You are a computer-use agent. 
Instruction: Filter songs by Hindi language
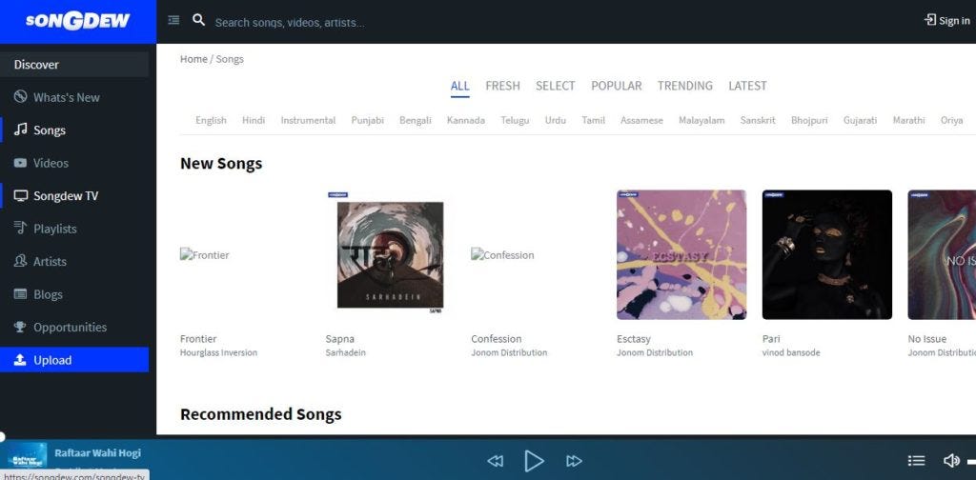(254, 120)
